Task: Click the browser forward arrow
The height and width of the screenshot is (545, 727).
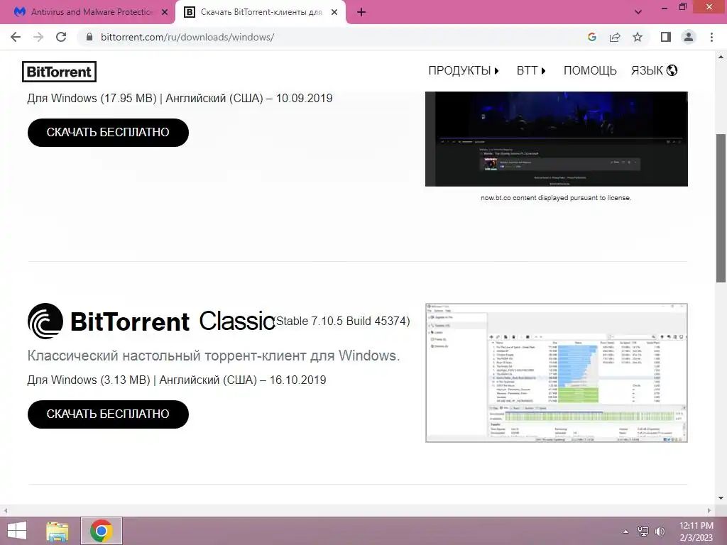Action: [x=38, y=37]
